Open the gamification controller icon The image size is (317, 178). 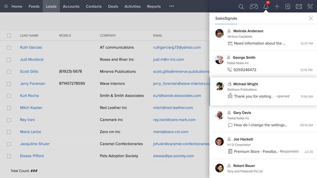coord(254,6)
